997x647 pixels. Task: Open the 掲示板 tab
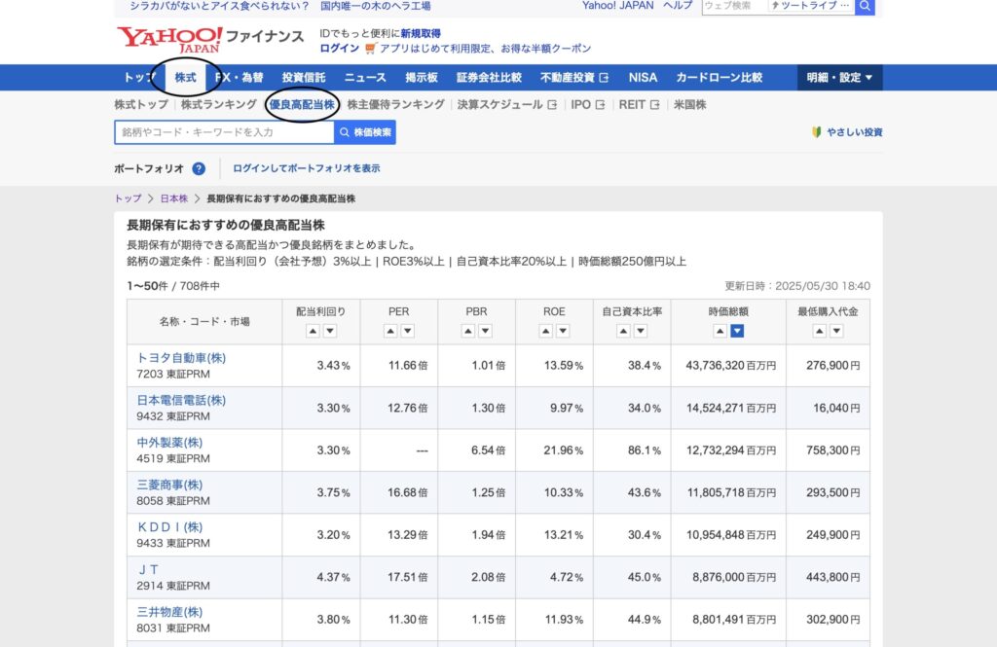(x=422, y=78)
